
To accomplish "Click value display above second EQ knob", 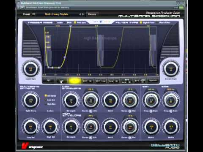I will pyautogui.click(x=171, y=90).
